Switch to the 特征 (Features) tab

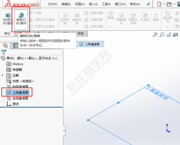pos(7,34)
